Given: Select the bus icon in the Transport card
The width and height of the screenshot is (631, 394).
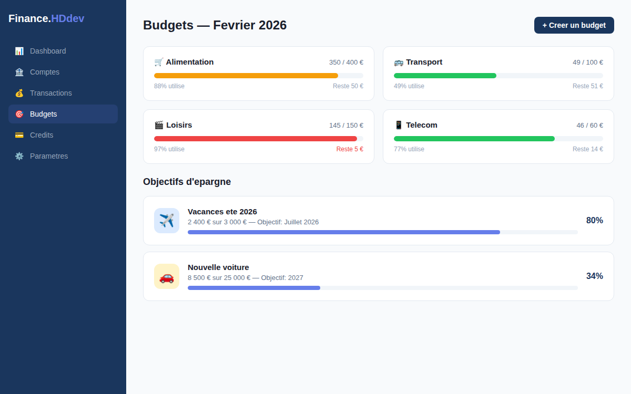Looking at the screenshot, I should (398, 61).
